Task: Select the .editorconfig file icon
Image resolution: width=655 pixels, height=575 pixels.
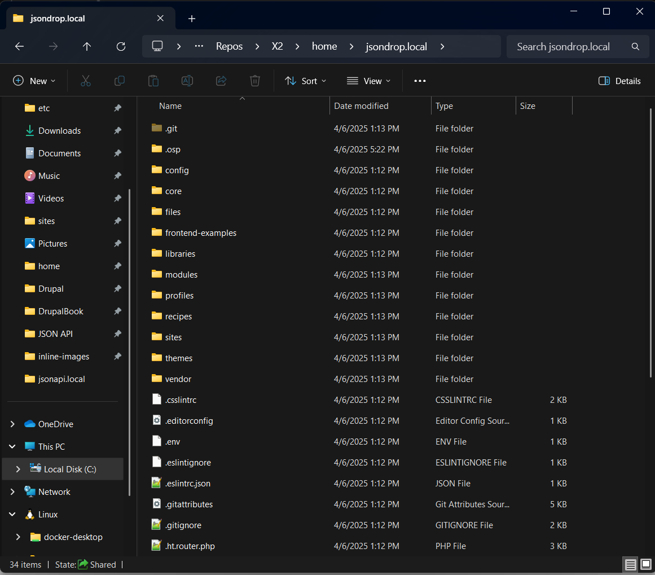Action: pyautogui.click(x=157, y=420)
